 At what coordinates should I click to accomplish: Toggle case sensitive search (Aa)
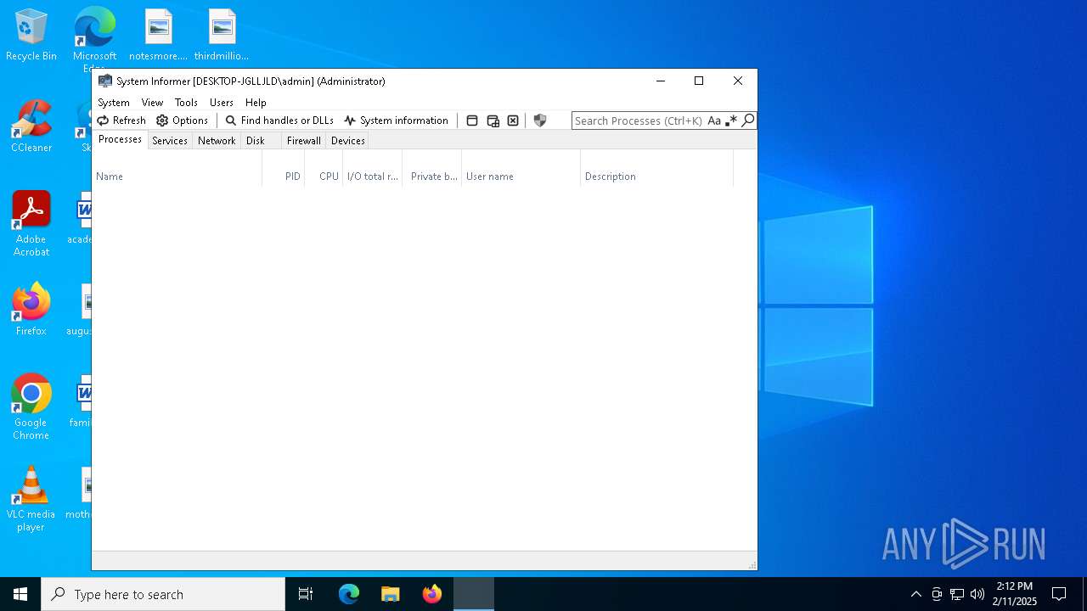(714, 121)
